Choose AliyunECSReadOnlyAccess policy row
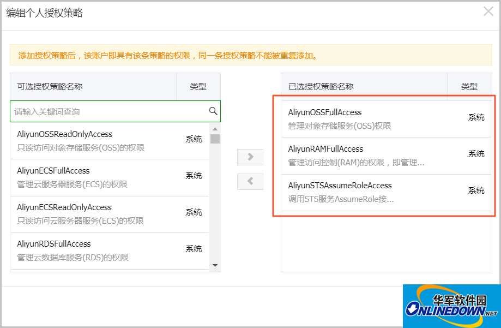 (64, 207)
